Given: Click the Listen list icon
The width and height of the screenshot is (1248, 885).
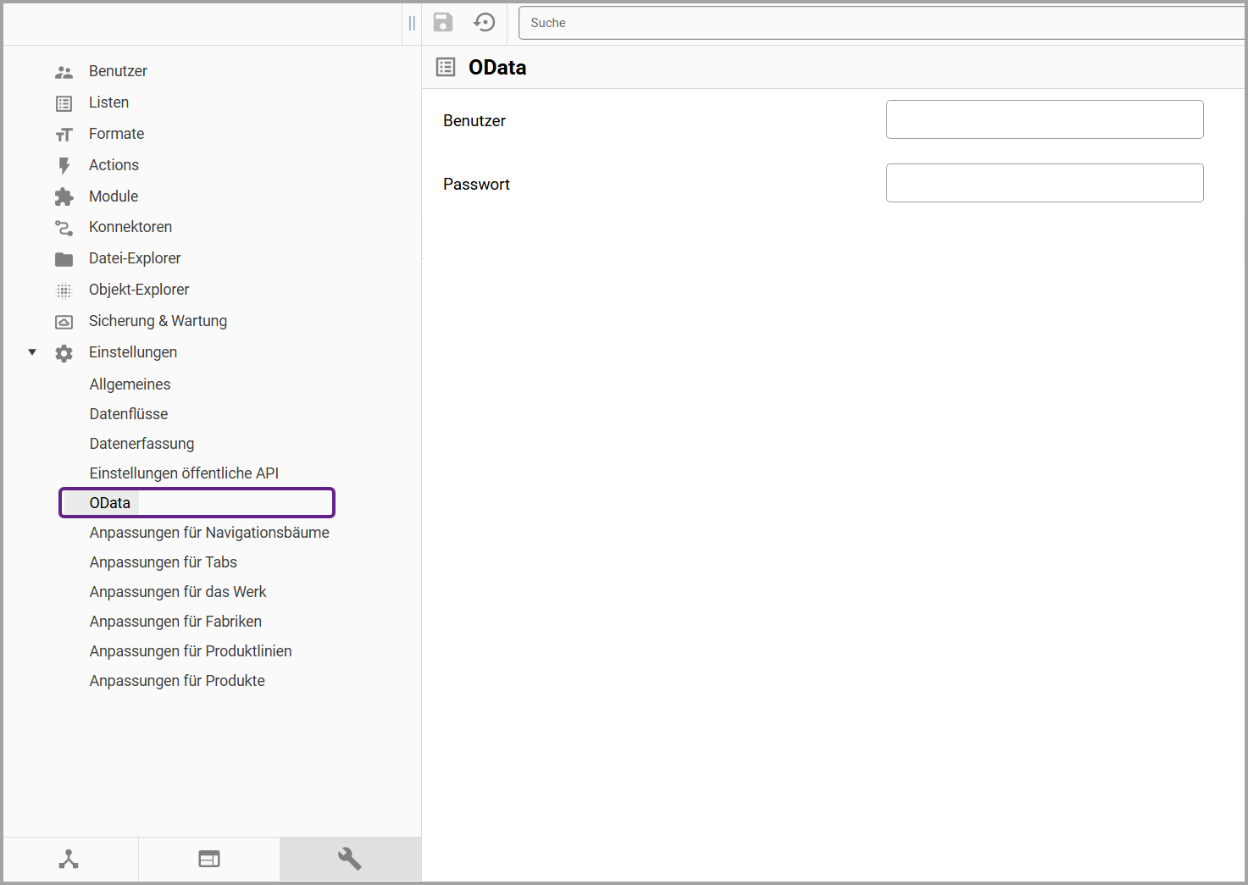Looking at the screenshot, I should 64,103.
